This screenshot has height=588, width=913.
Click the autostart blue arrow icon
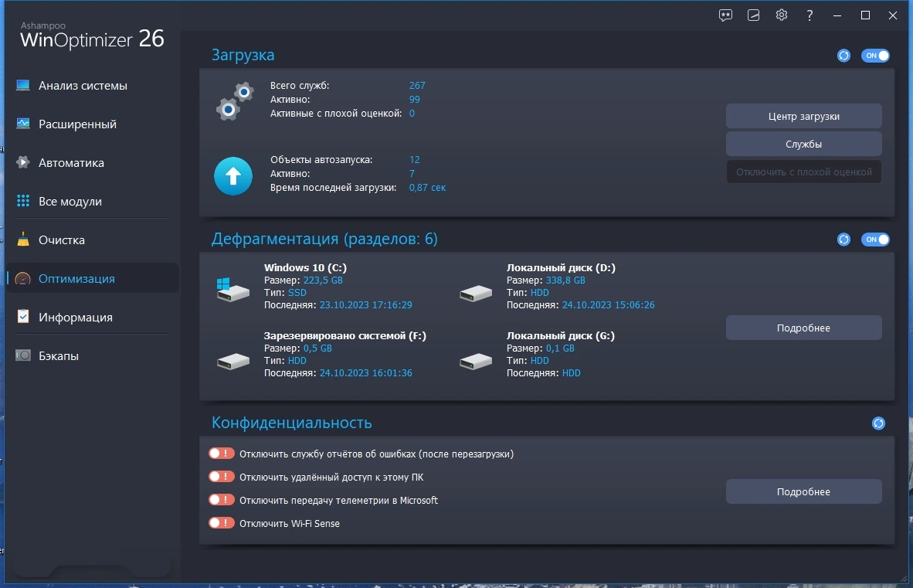(233, 176)
